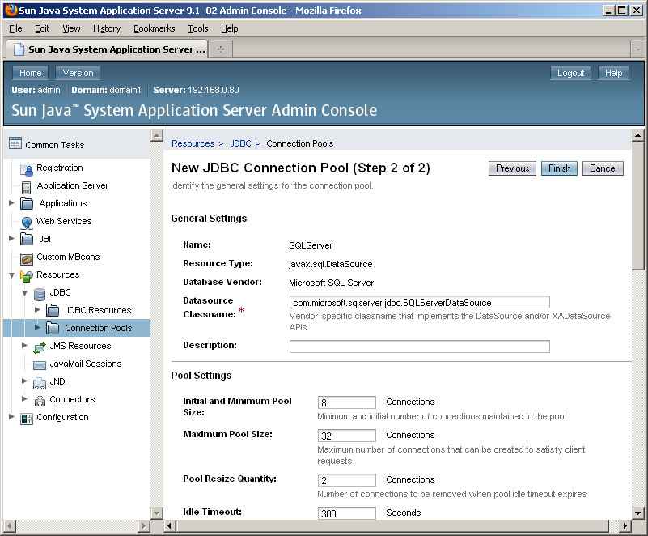Click the Applications folder icon

(x=27, y=203)
